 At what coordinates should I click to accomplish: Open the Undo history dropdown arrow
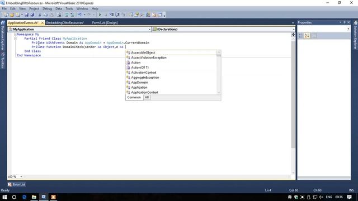pos(84,15)
